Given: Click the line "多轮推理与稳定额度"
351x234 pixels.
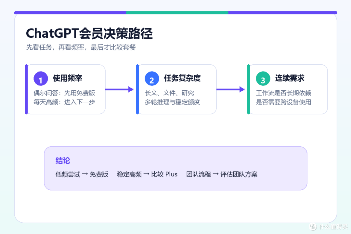Looking at the screenshot, I should point(172,102).
